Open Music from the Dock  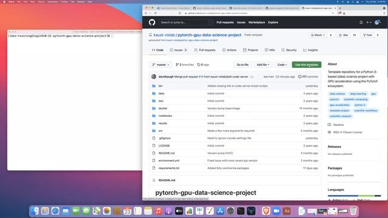pyautogui.click(x=158, y=211)
